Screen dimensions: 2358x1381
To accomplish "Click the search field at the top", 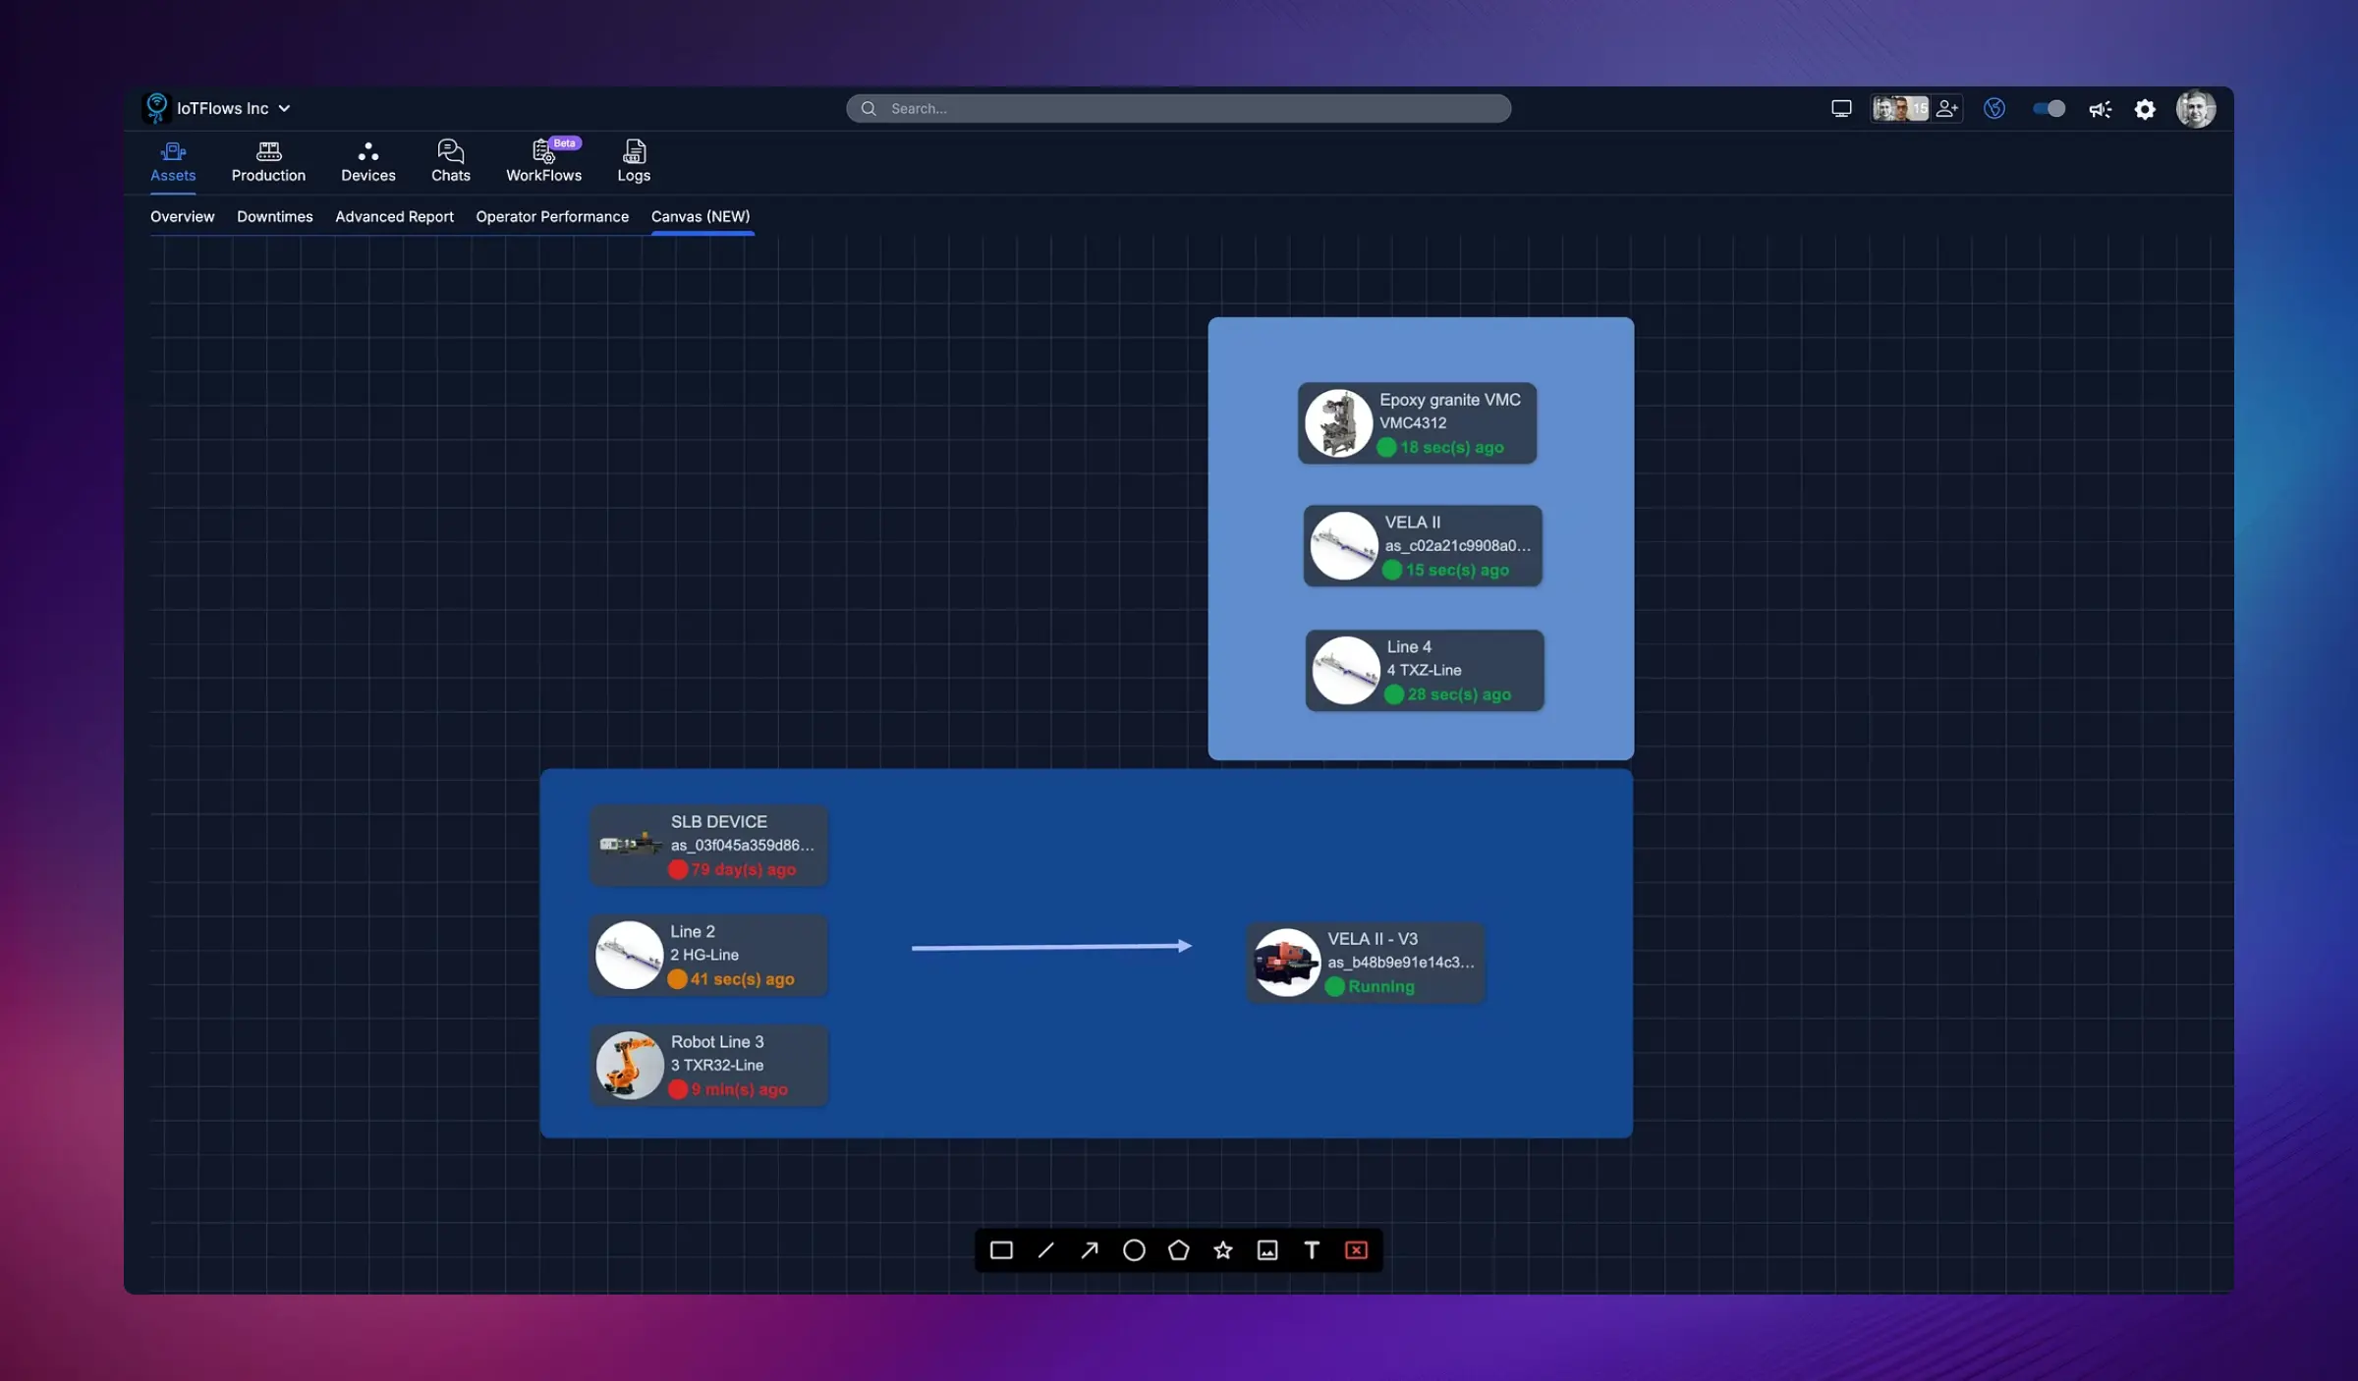I will coord(1178,108).
